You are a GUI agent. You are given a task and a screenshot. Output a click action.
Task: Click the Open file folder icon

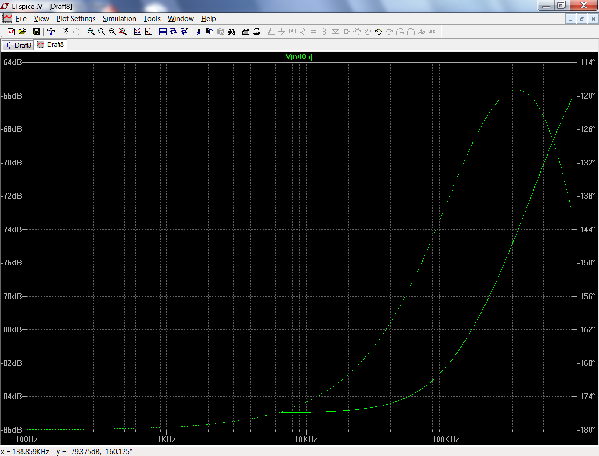22,31
